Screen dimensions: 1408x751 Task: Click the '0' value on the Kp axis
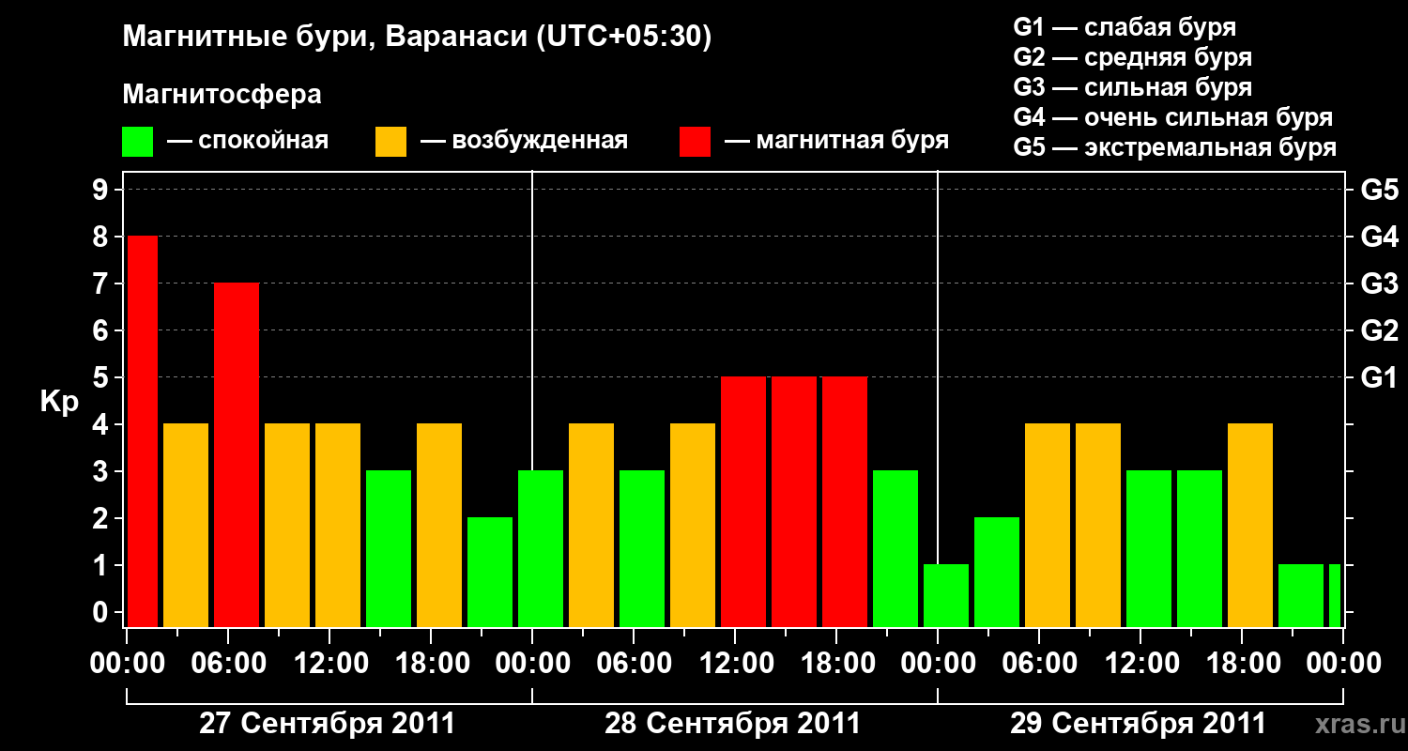(x=102, y=612)
